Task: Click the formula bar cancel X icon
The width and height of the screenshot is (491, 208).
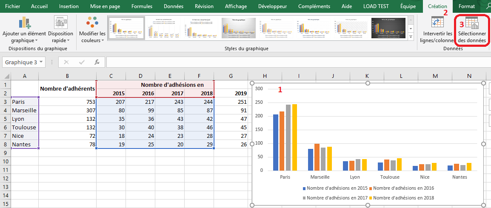Action: click(66, 62)
